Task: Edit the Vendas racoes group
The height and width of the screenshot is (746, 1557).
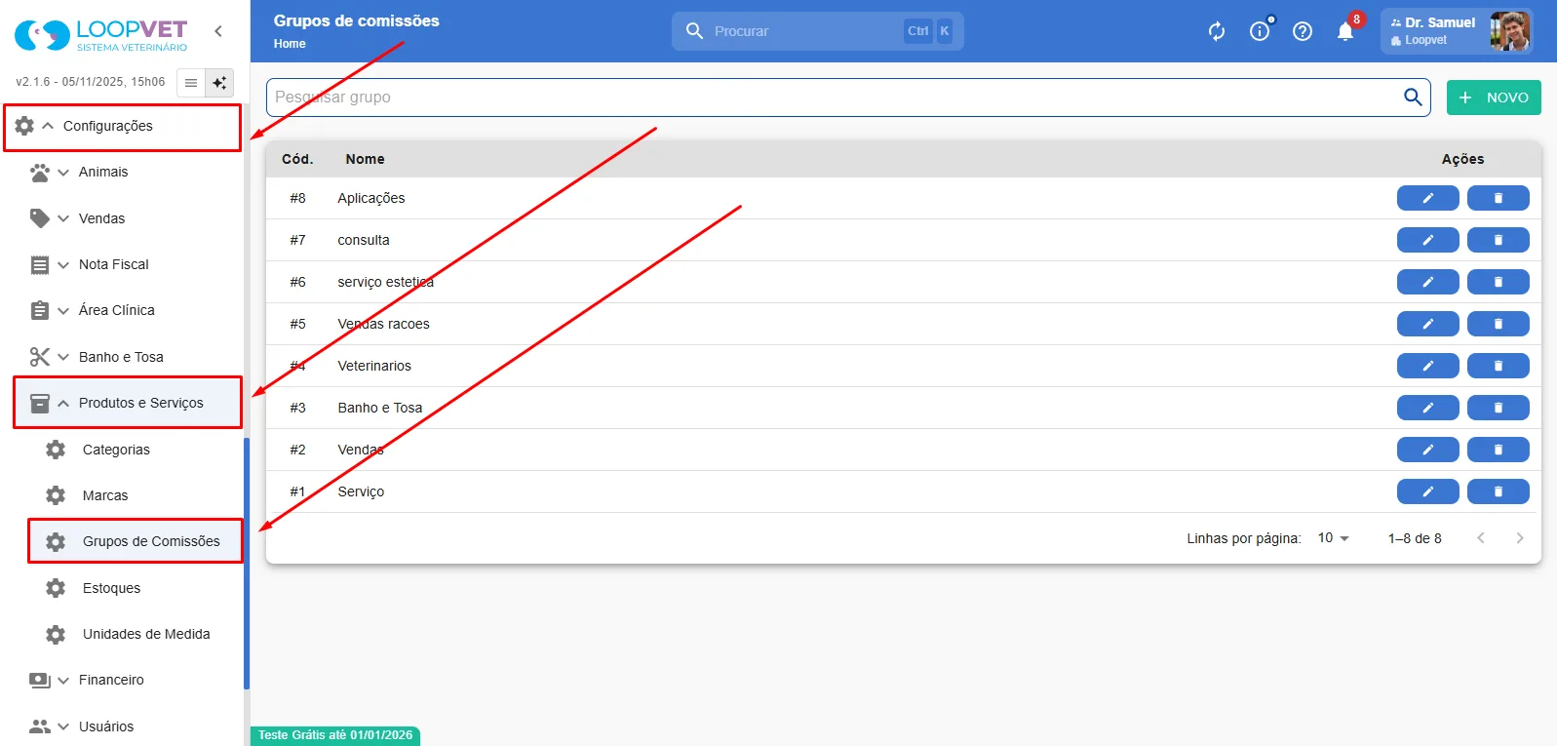Action: 1427,324
